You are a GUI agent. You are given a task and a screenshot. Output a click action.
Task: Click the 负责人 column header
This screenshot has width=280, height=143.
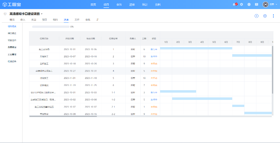(133, 39)
